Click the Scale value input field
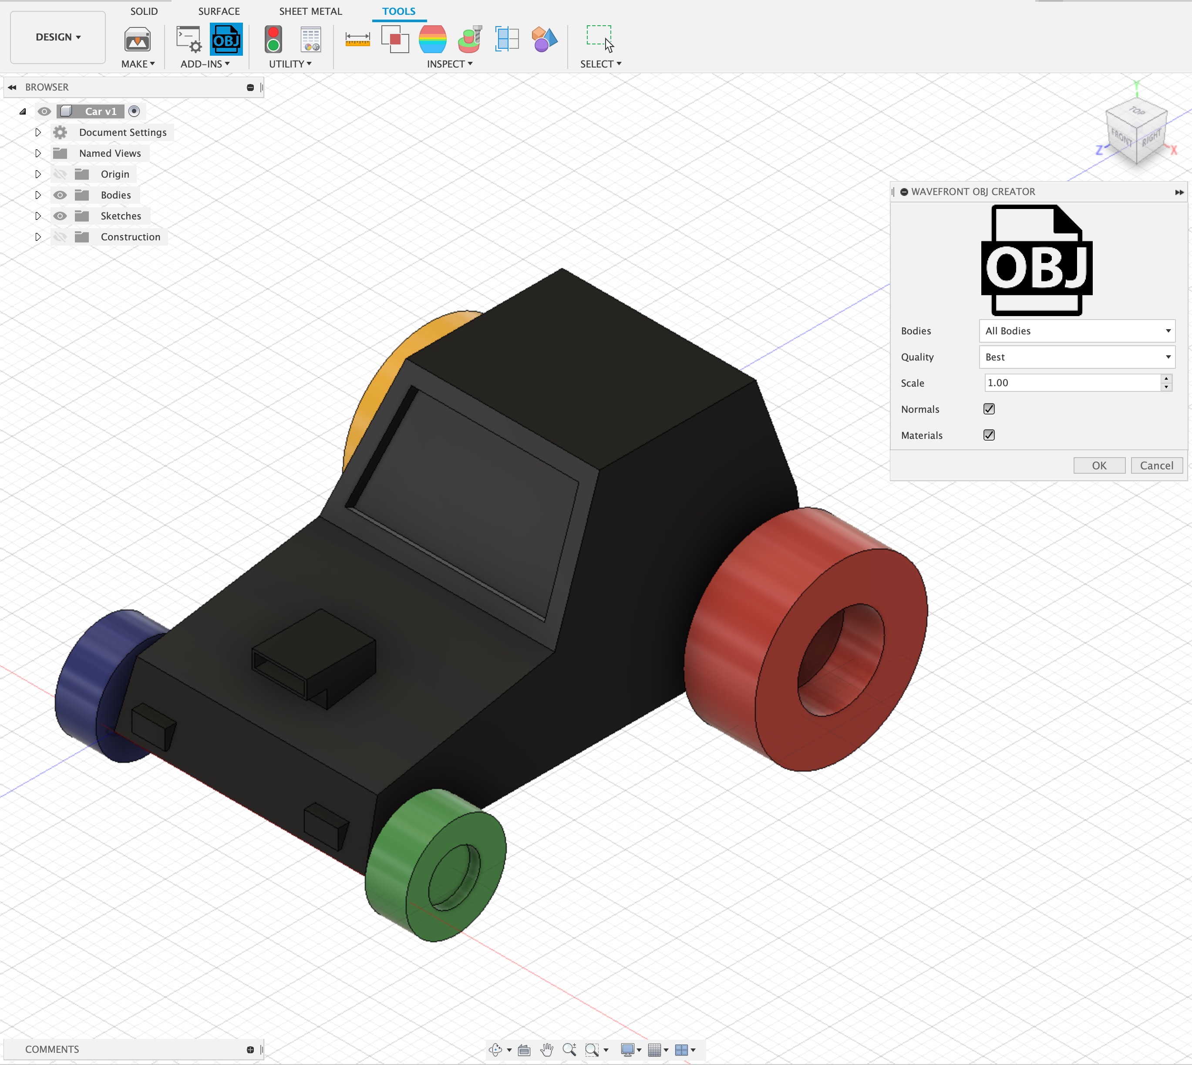This screenshot has width=1192, height=1065. coord(1071,383)
